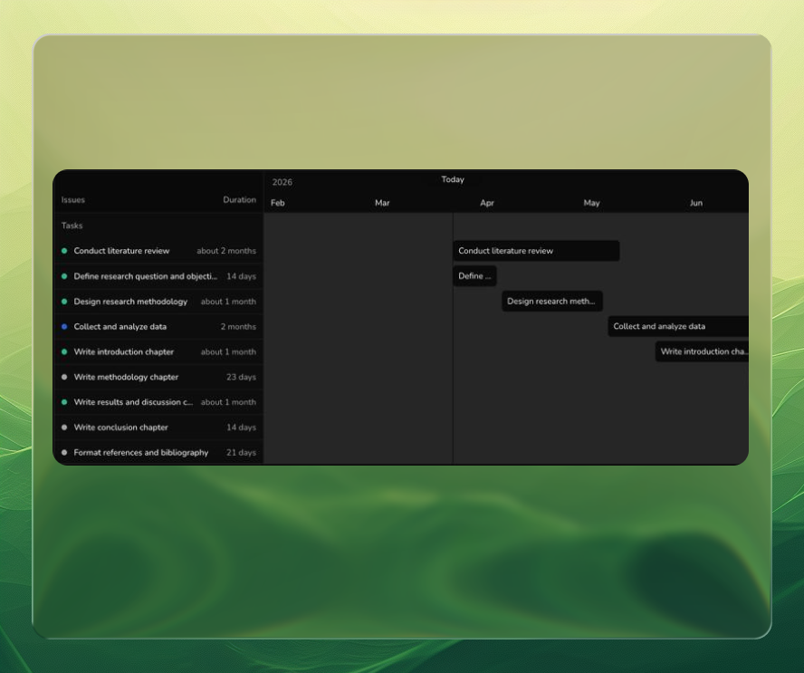Click the green status dot beside Conduct literature review
The height and width of the screenshot is (673, 804).
tap(63, 251)
